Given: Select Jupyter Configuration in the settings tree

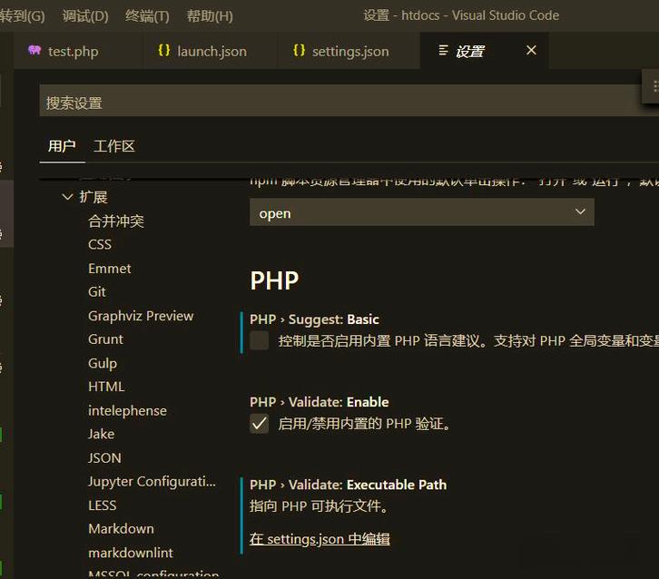Looking at the screenshot, I should (152, 482).
